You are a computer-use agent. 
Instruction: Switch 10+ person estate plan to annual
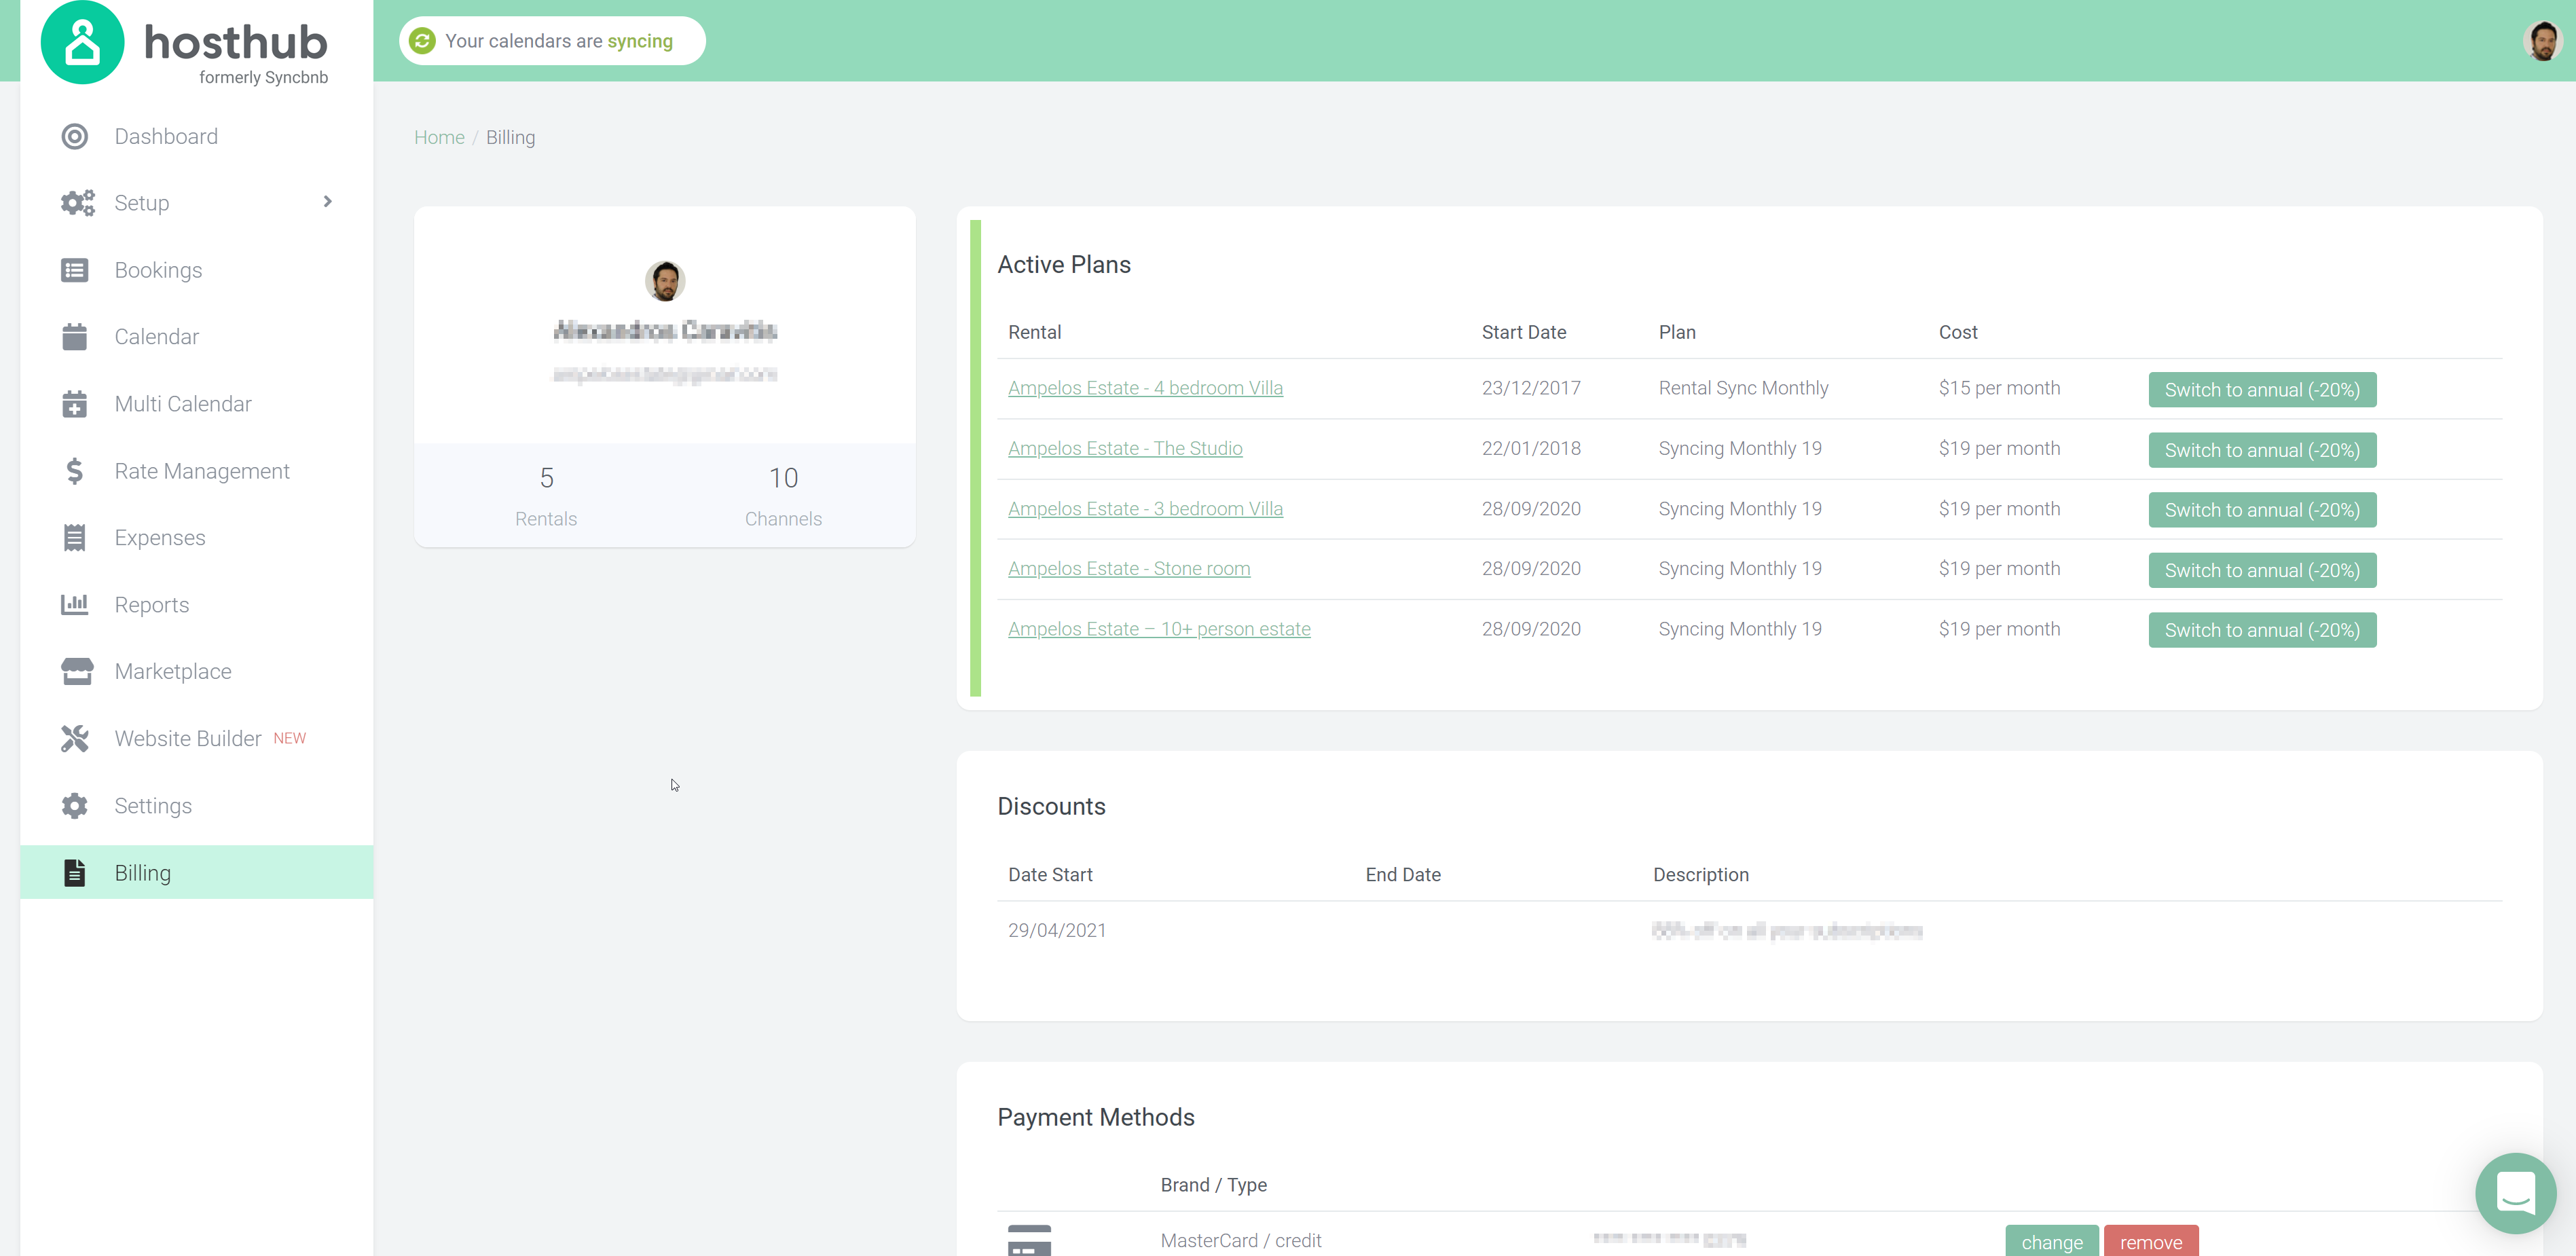[2262, 630]
